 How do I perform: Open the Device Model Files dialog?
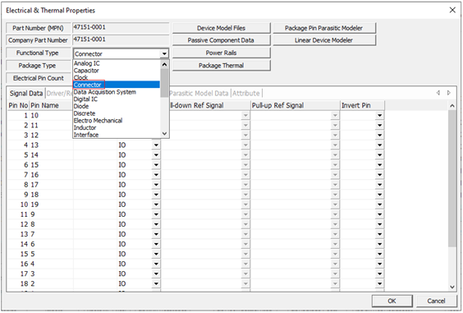pos(221,28)
